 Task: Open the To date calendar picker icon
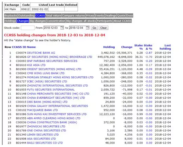[88, 28]
